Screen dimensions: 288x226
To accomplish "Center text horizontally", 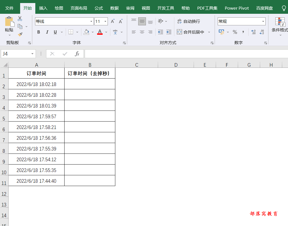I will coord(142,32).
